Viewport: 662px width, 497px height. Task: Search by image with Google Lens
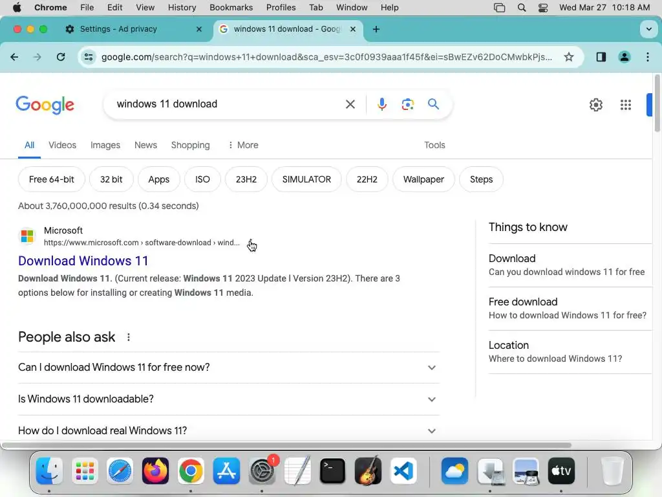(x=407, y=104)
